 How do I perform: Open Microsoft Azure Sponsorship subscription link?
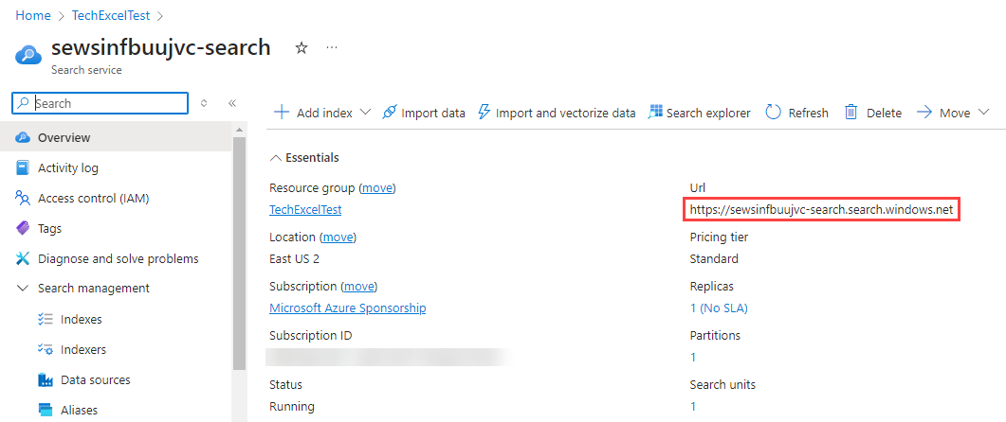coord(348,308)
